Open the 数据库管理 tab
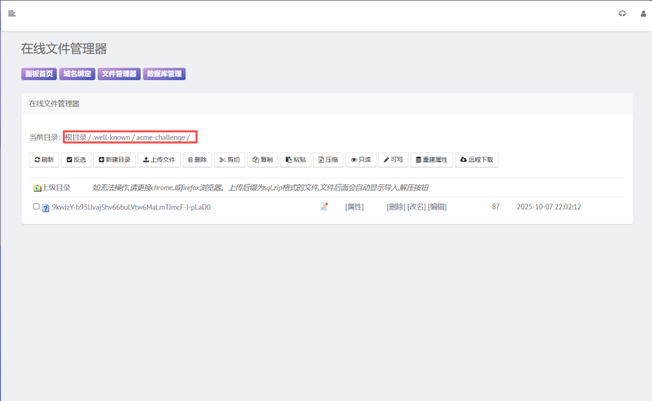652x401 pixels. pos(164,74)
